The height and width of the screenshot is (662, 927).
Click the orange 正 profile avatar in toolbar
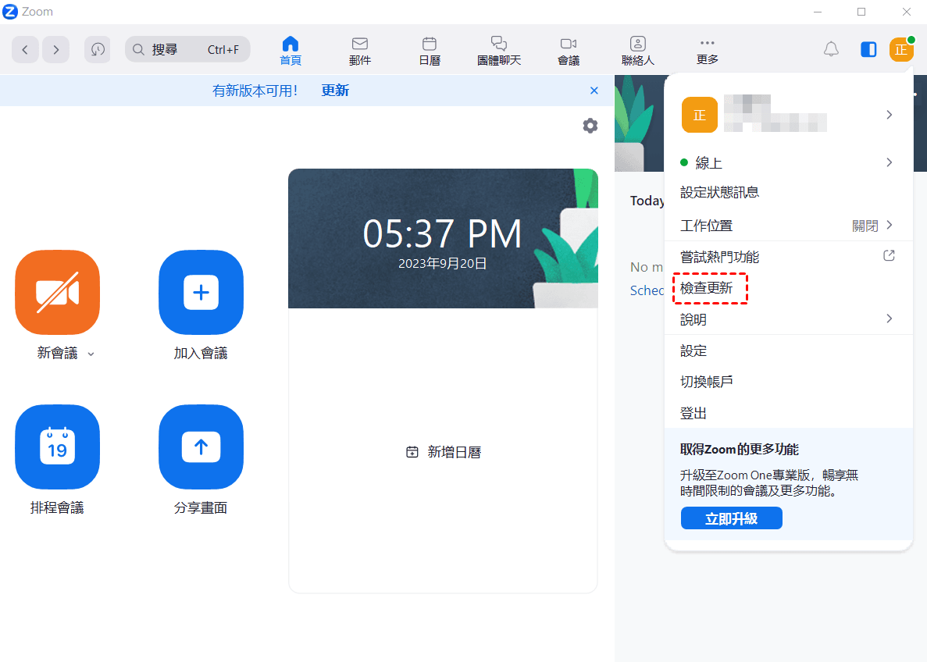coord(901,50)
